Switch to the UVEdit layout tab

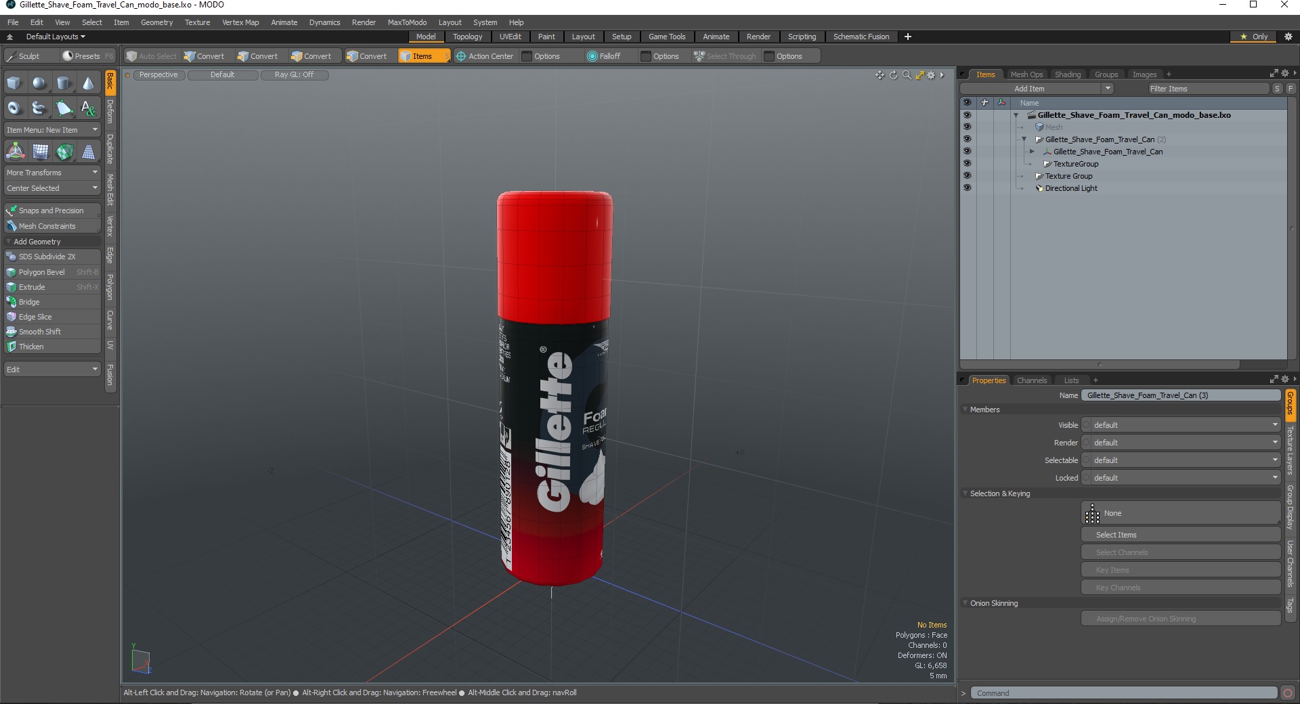tap(510, 37)
